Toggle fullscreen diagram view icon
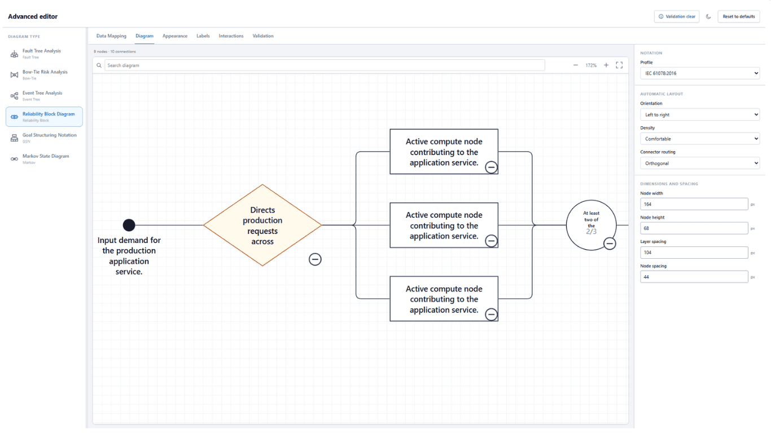Viewport: 771px width, 433px height. 619,65
